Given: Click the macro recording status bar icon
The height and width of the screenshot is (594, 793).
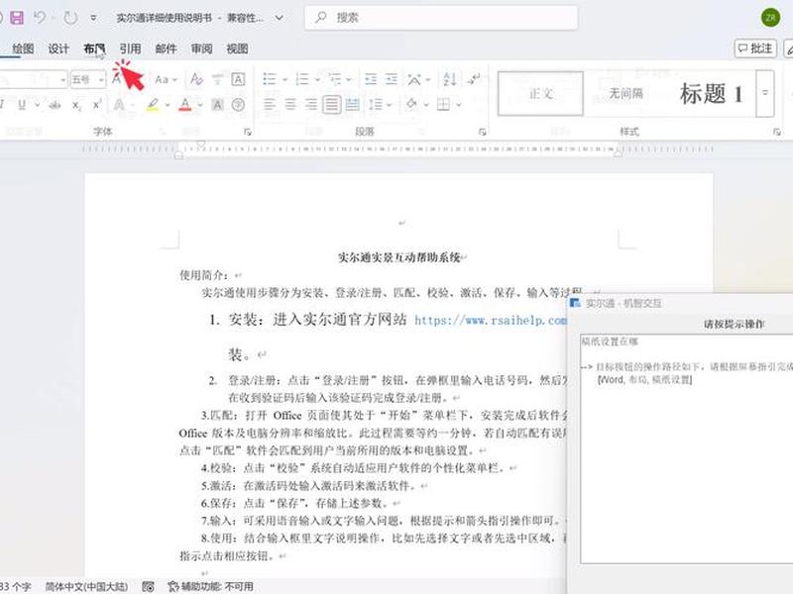Looking at the screenshot, I should click(x=148, y=586).
